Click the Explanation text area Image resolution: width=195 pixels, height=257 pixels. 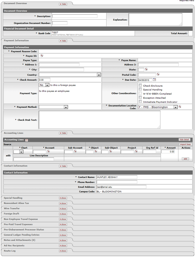(155, 20)
